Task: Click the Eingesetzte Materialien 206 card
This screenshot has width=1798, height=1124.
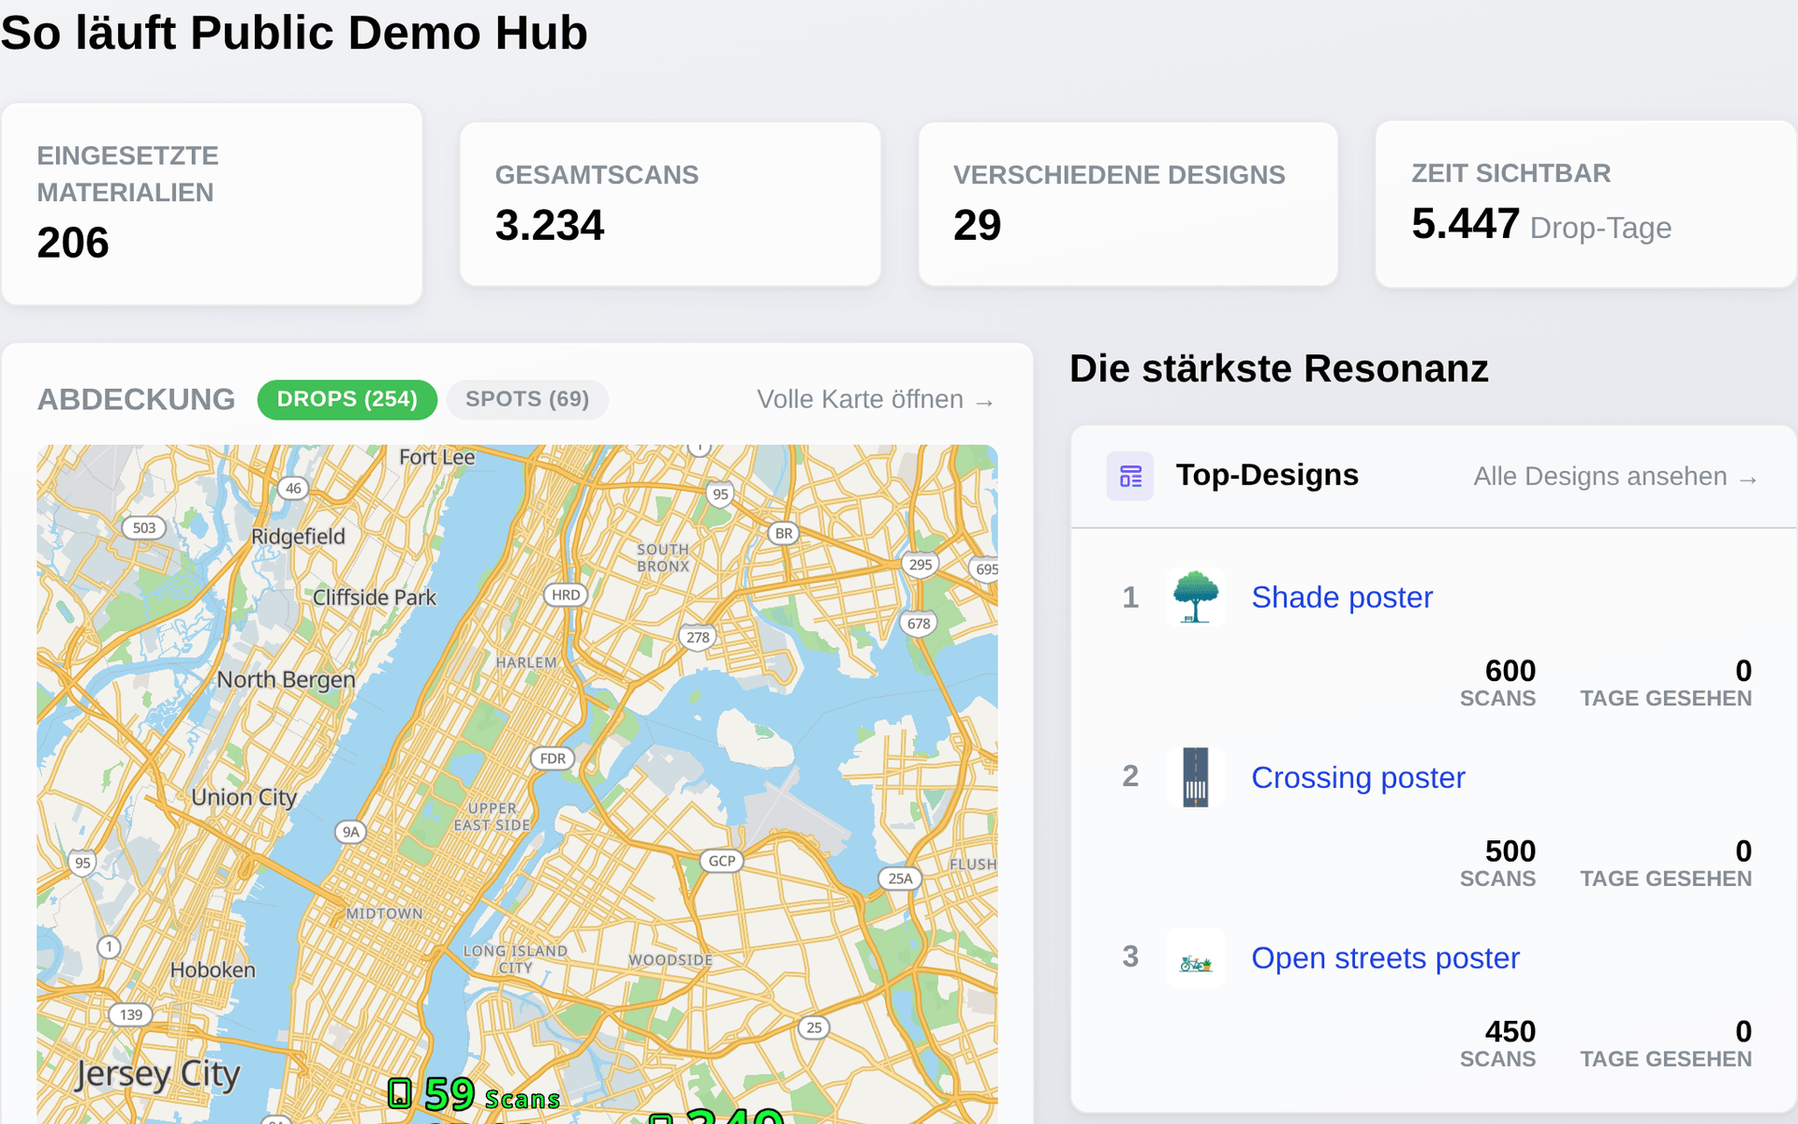Action: coord(212,204)
